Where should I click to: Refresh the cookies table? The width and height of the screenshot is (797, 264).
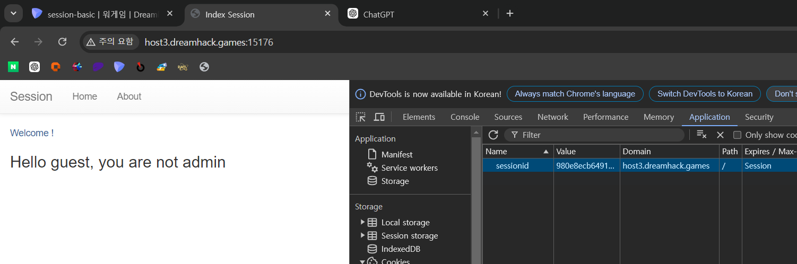[x=493, y=135]
